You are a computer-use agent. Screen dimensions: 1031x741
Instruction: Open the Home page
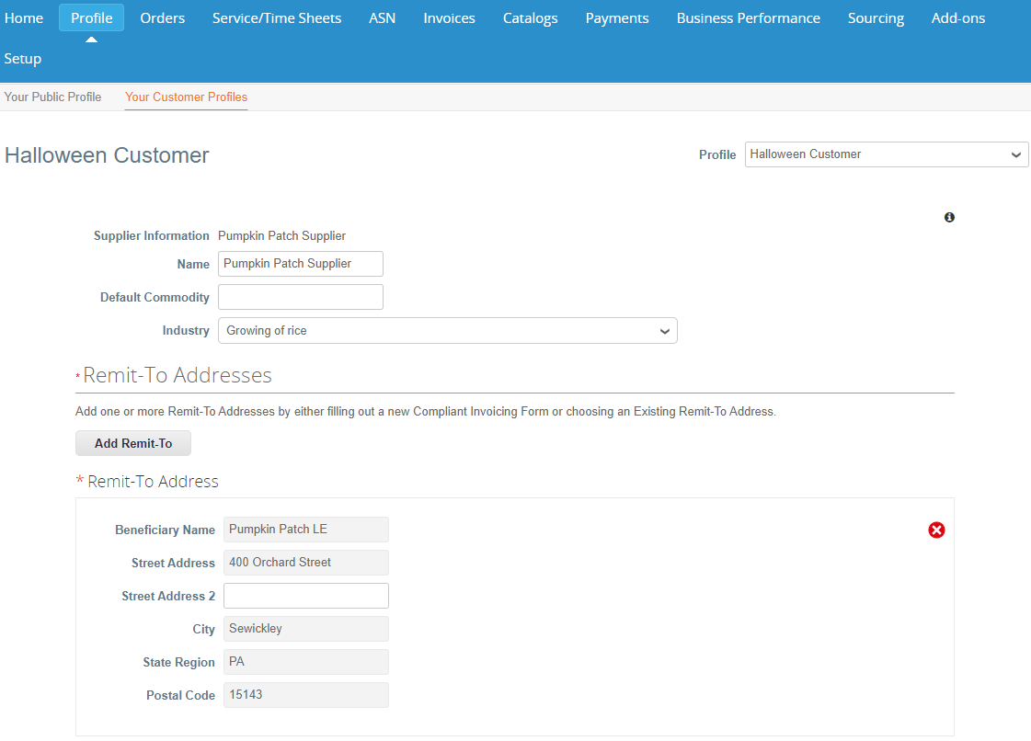point(24,18)
